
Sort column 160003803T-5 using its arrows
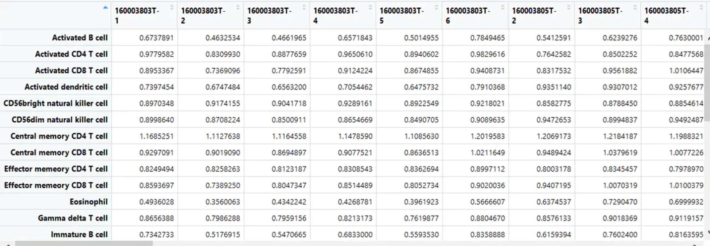tap(436, 8)
